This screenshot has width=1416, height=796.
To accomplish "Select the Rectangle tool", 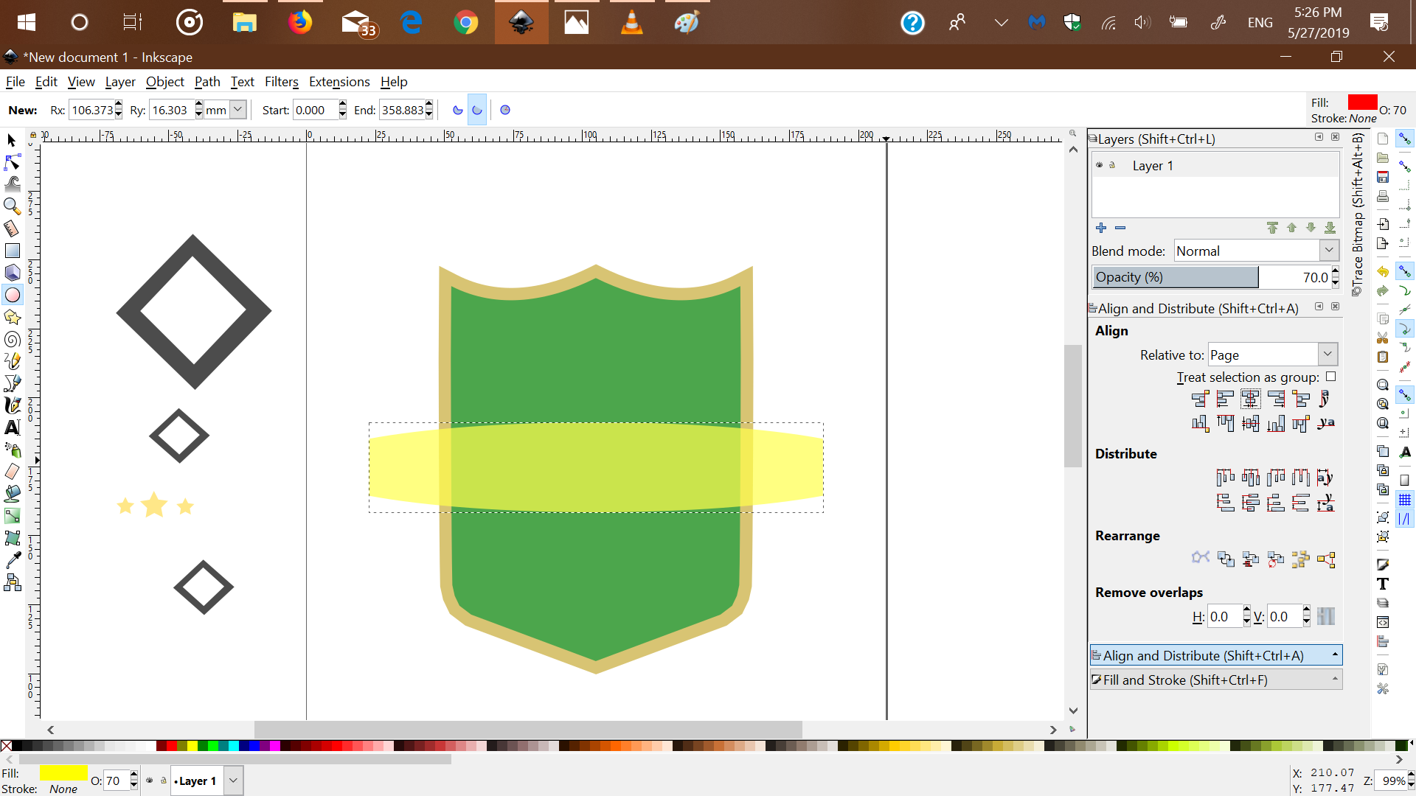I will point(13,251).
